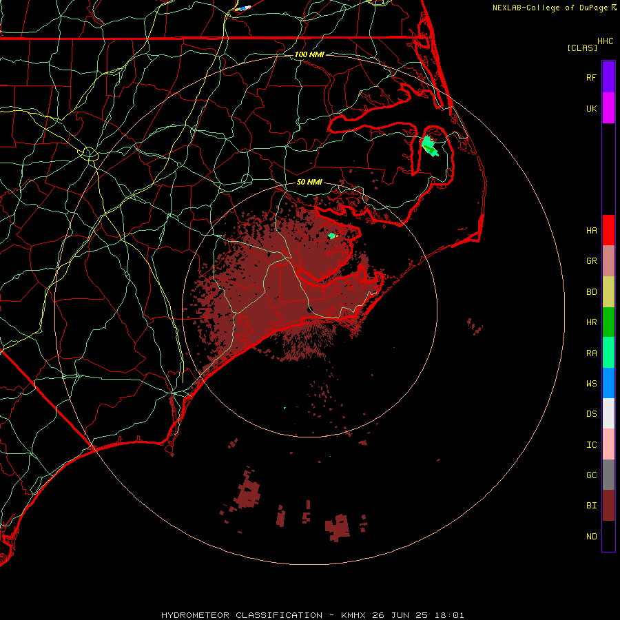Click the small green rain echo inside the 50 NMI ring, north of the radar site
This screenshot has height=620, width=620.
pos(332,236)
